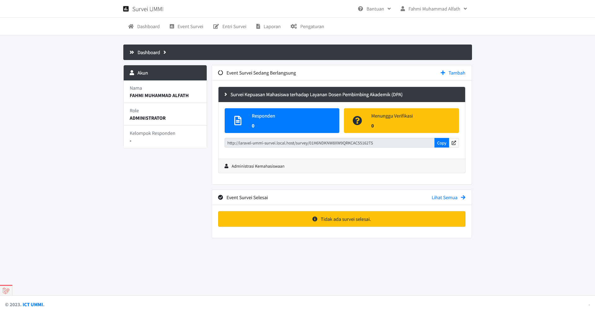Open the Fahmi Muhammad Alfath user dropdown

tap(434, 9)
